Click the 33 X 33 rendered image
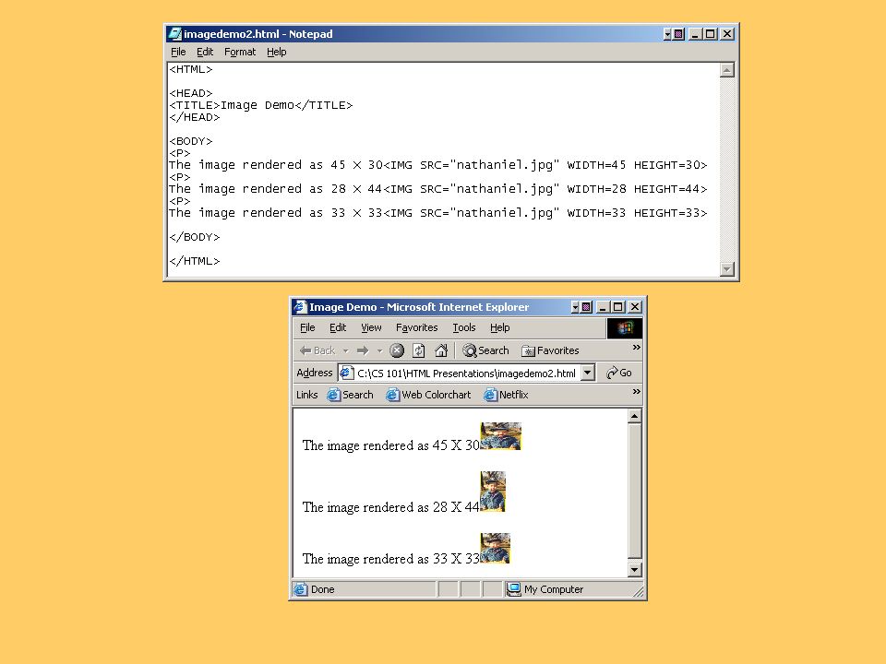The width and height of the screenshot is (886, 664). pyautogui.click(x=495, y=548)
